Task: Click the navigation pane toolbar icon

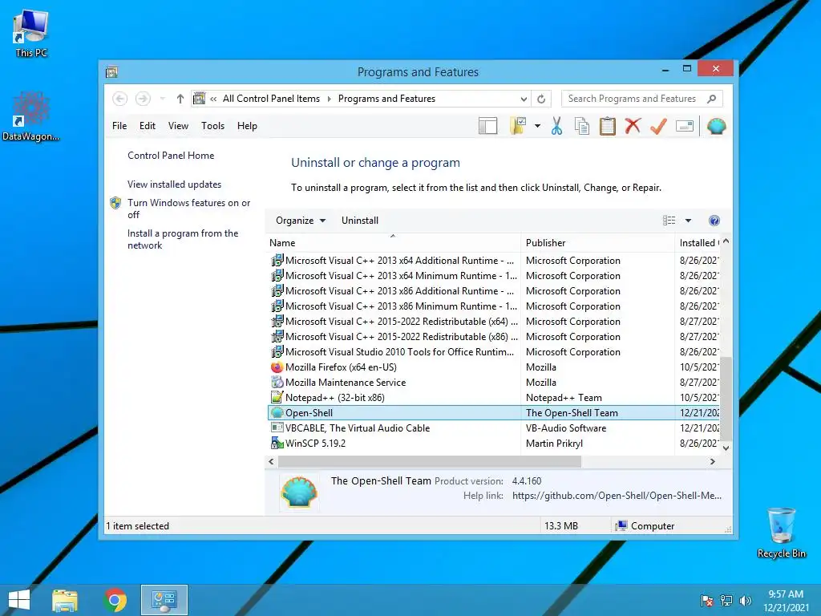Action: 487,126
